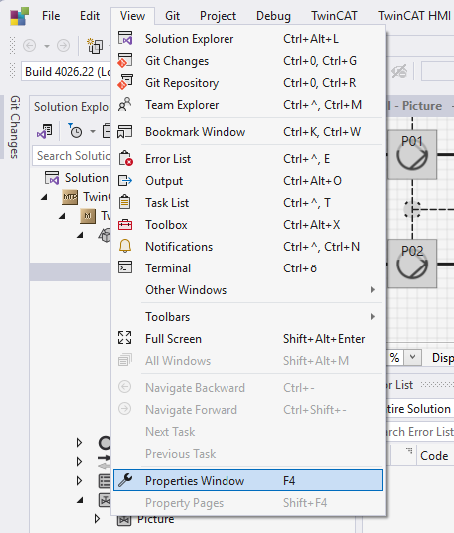Click the crossed-out eye visibility icon
Screen dimensions: 454x533
(x=399, y=72)
